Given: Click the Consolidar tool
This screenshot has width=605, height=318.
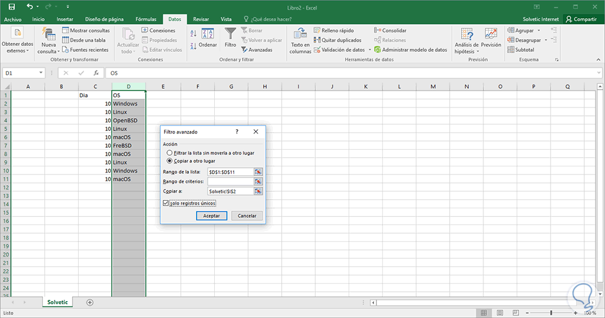Looking at the screenshot, I should [390, 30].
